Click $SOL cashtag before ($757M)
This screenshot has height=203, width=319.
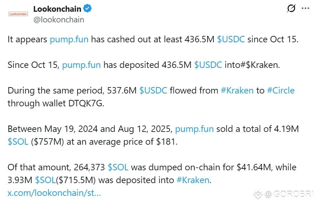[x=18, y=142]
